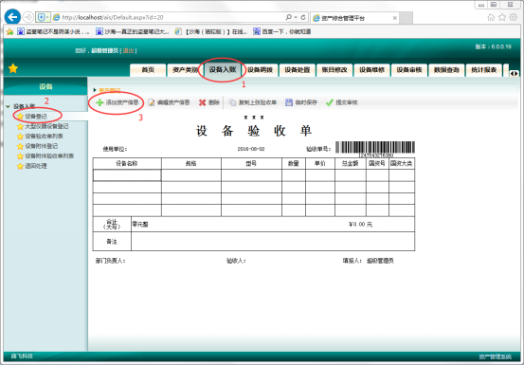Open the 统计报表 tab
Viewport: 524px width, 365px height.
484,70
